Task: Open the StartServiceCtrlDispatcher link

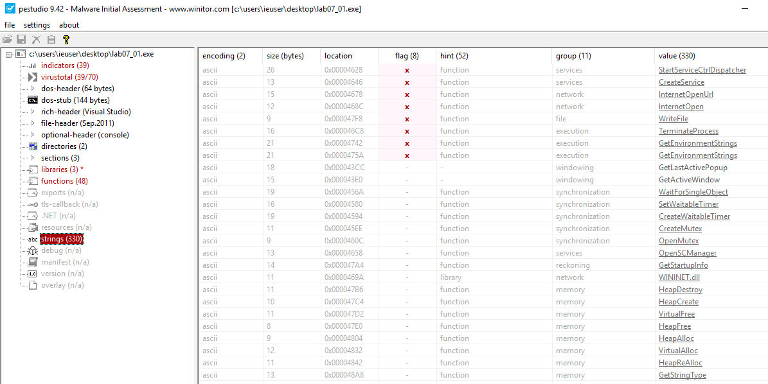Action: point(702,70)
